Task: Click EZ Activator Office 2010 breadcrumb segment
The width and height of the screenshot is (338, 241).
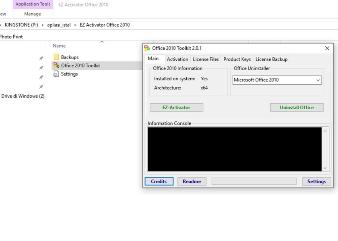Action: pos(105,25)
